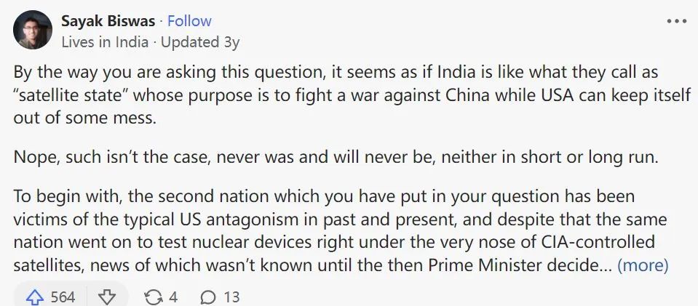Screen dimensions: 698x306
Task: Click the 564 upvote count
Action: [63, 297]
